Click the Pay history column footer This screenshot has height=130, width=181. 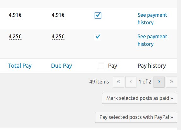coord(152,66)
